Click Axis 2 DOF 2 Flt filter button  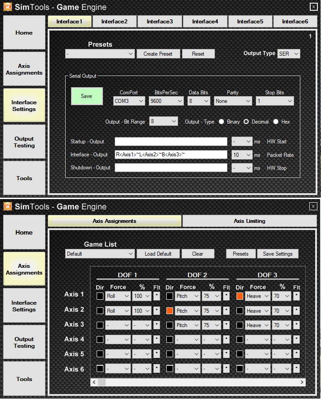coord(226,310)
